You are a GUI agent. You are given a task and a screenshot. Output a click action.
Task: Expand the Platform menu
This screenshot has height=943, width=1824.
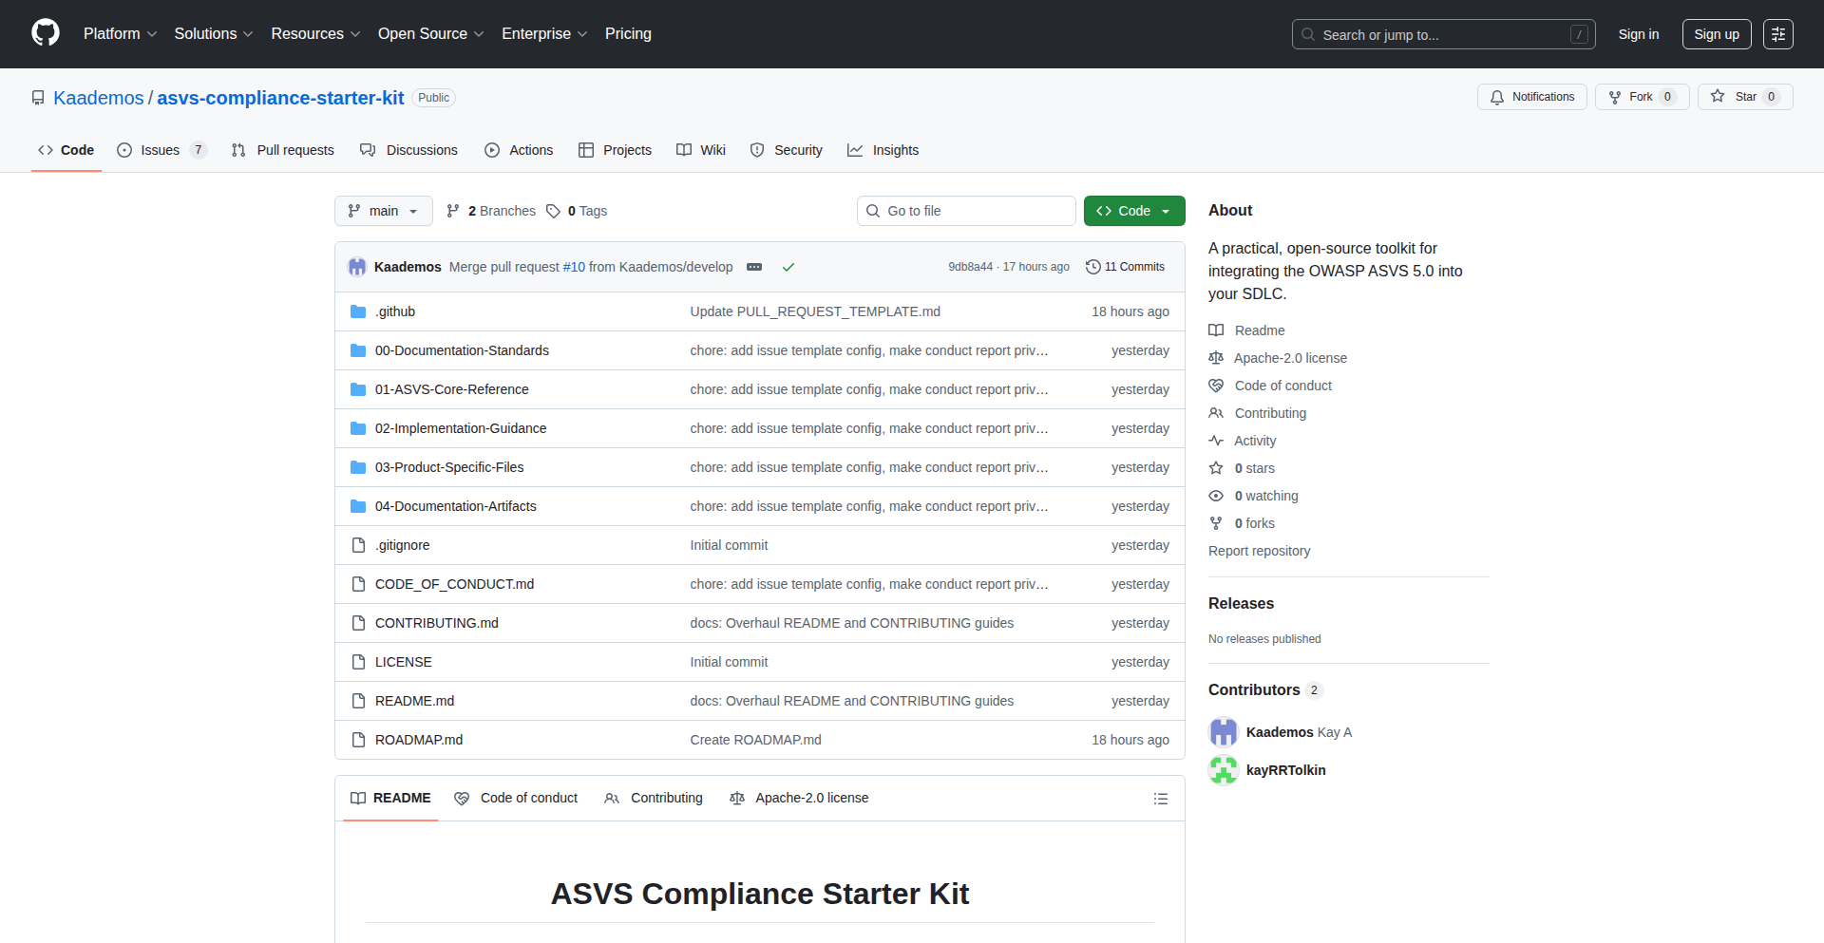tap(121, 34)
